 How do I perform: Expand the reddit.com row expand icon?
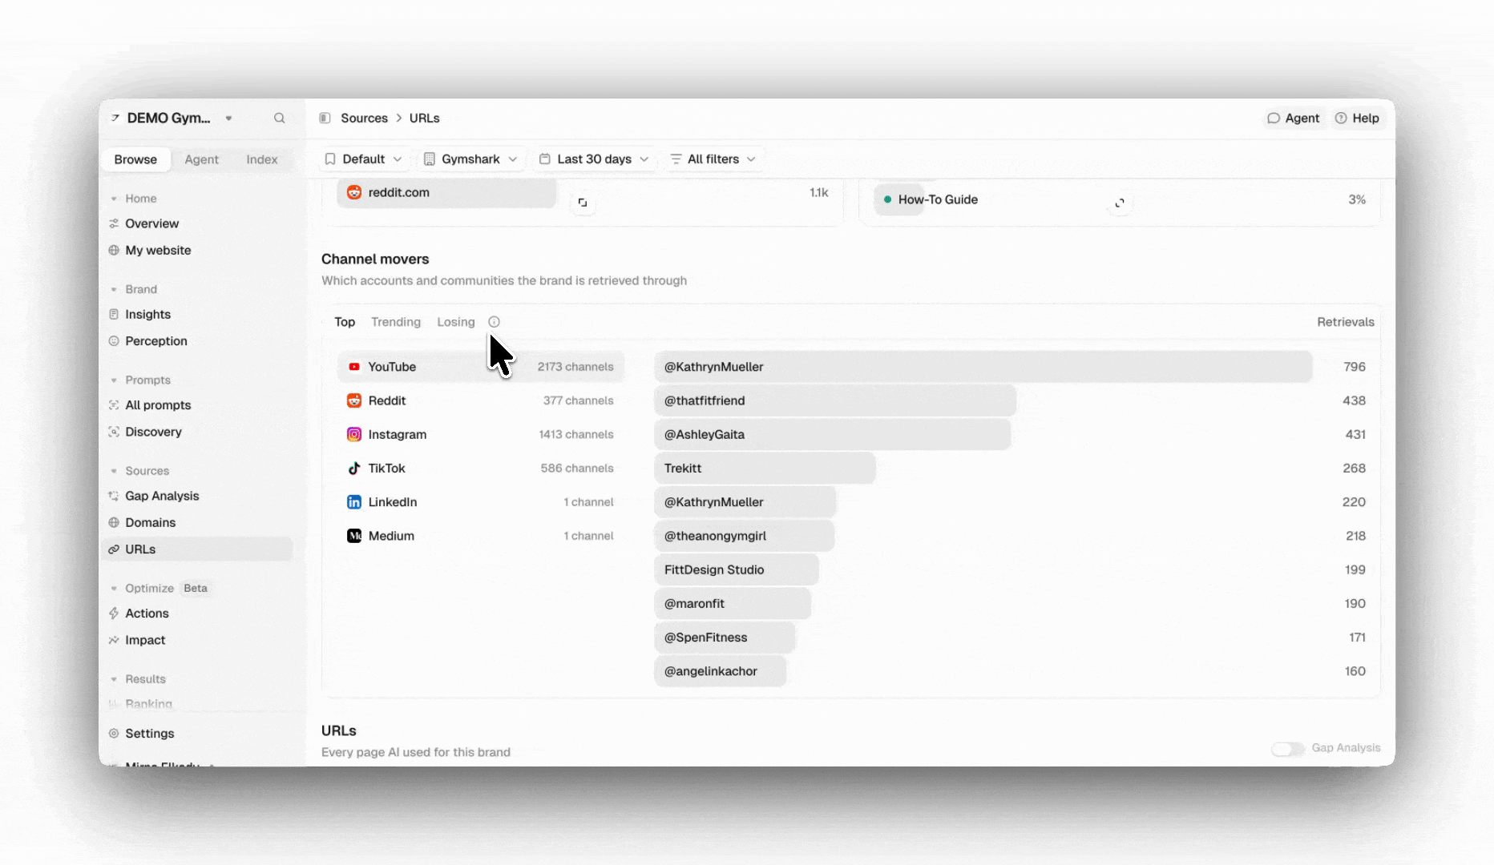(583, 203)
